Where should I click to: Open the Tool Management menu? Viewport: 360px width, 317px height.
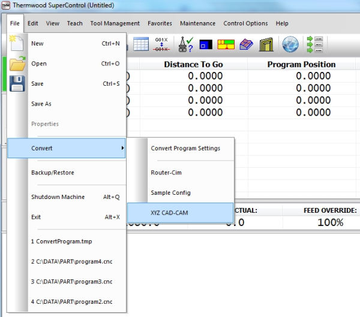point(115,23)
